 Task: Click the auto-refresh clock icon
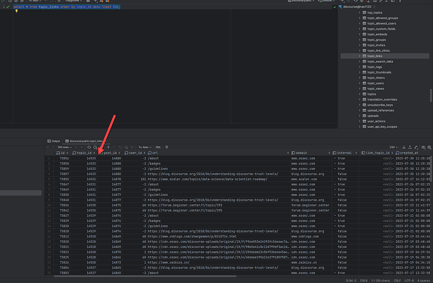pos(95,147)
